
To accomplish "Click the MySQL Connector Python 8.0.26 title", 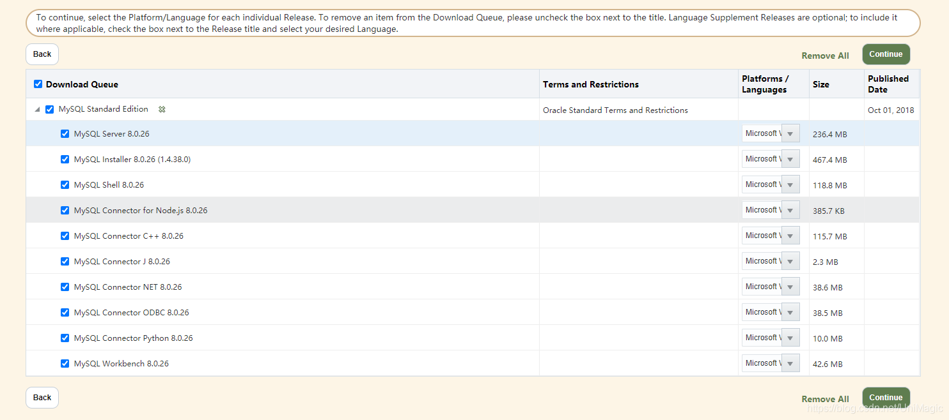I will (134, 338).
